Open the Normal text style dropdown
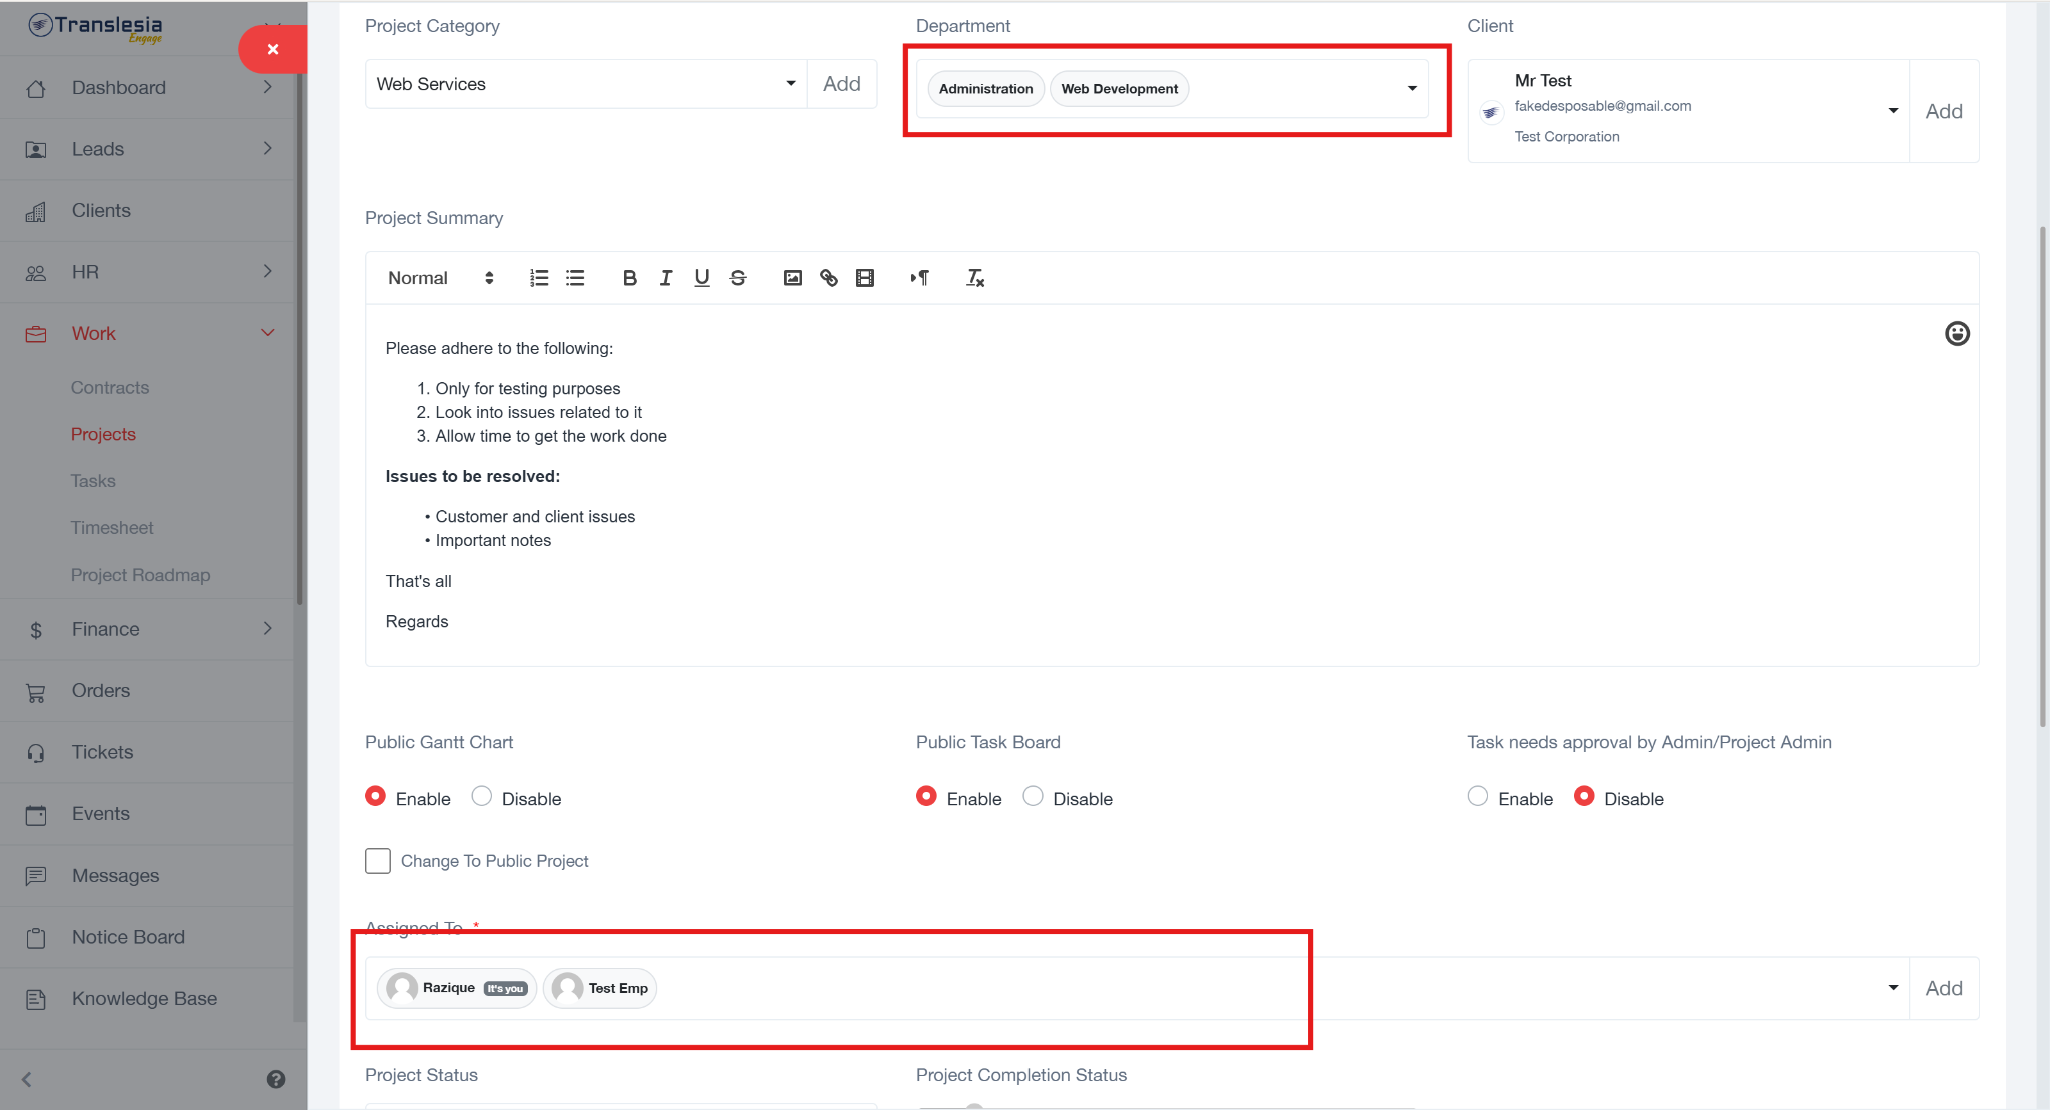 440,278
